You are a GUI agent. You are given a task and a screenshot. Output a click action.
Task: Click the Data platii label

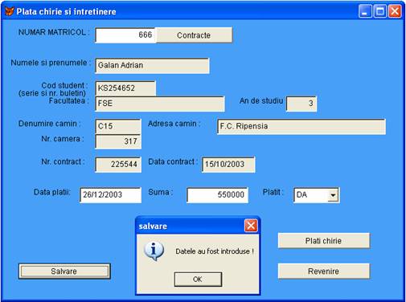point(52,192)
